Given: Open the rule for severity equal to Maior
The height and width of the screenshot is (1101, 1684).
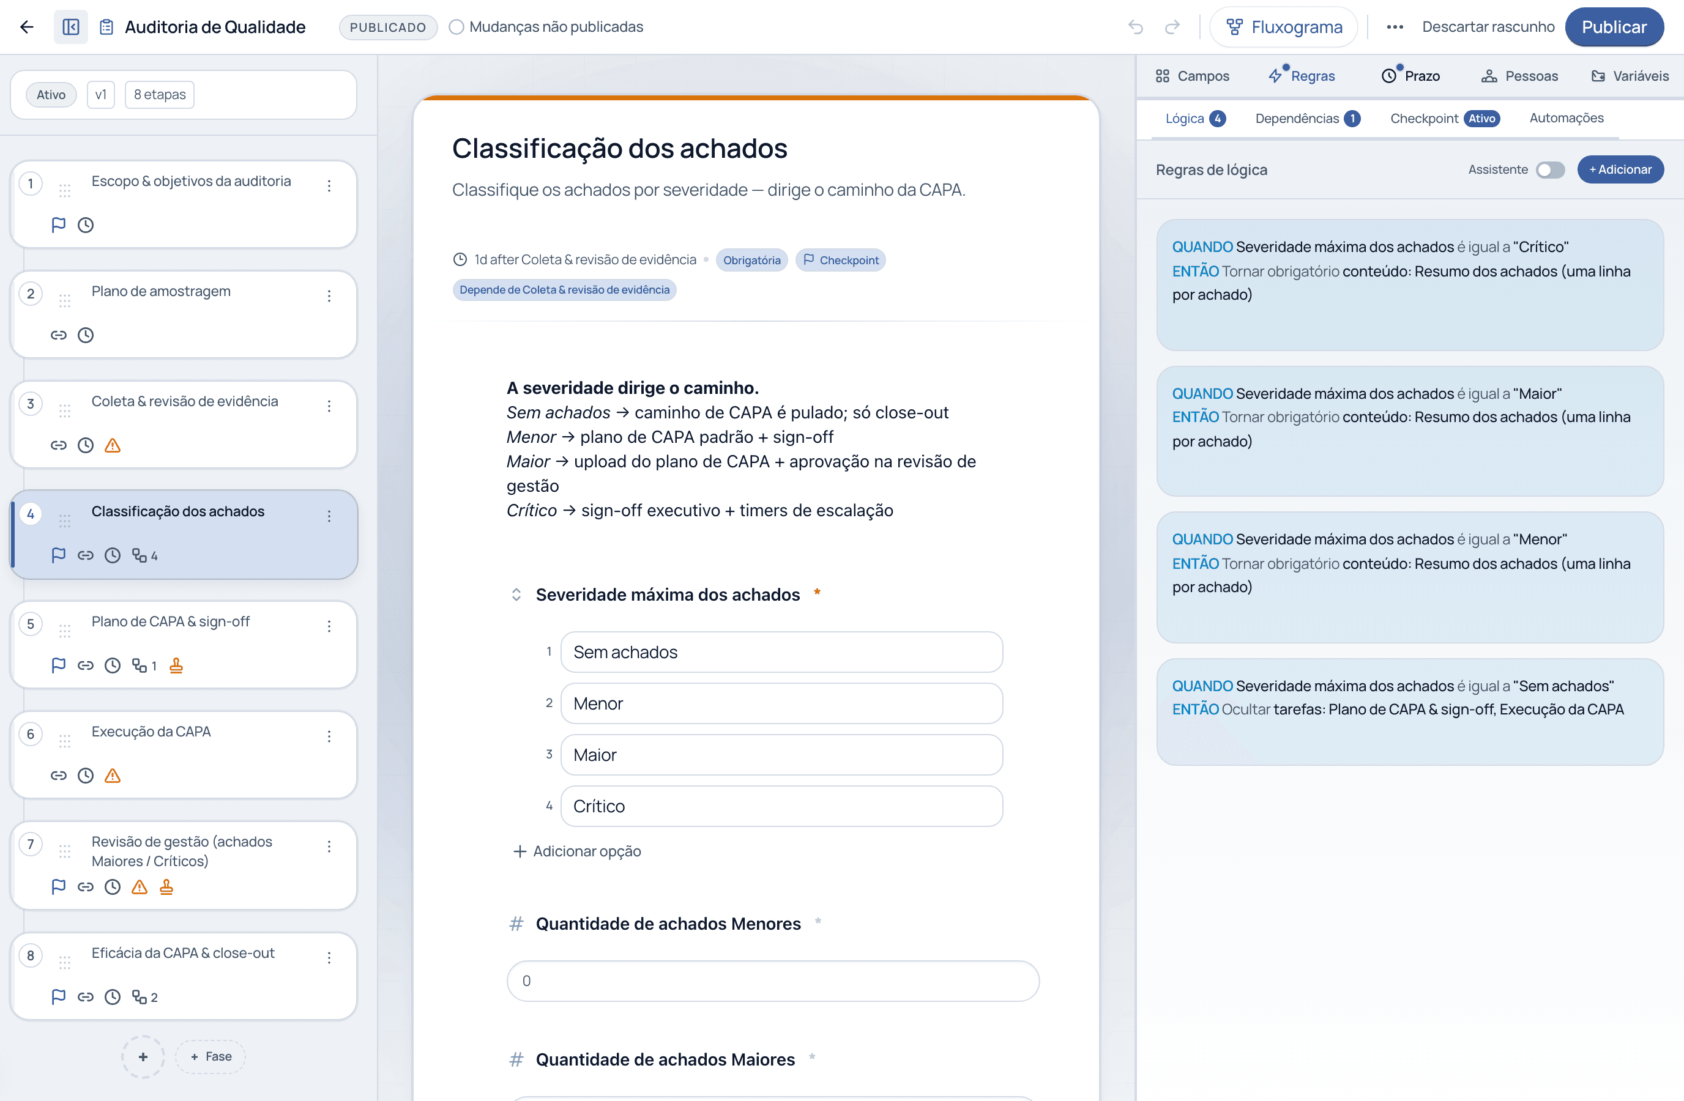Looking at the screenshot, I should point(1409,431).
